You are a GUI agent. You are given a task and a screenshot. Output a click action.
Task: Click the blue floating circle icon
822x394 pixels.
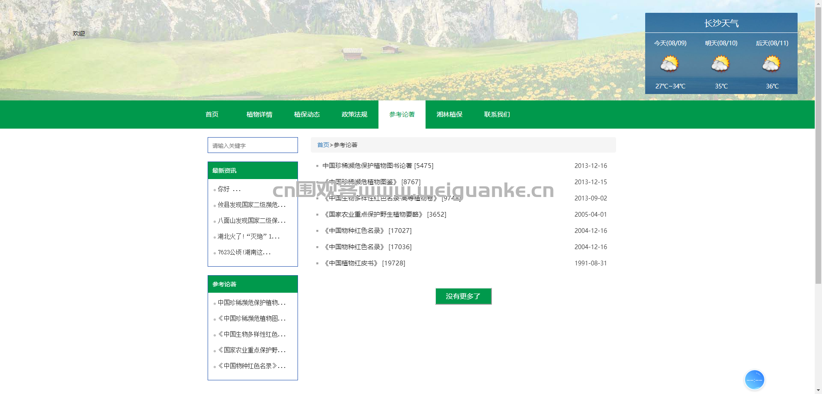click(x=754, y=380)
